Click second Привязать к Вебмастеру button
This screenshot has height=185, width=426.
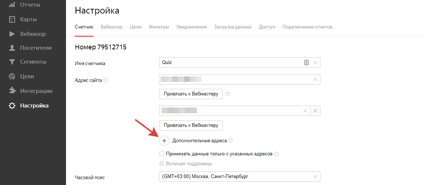[191, 125]
